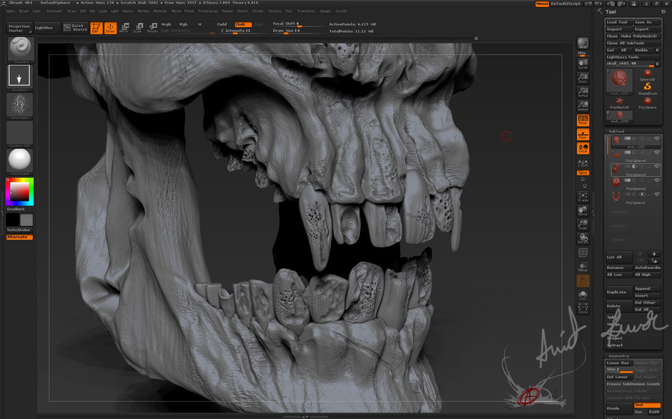Select the Draw mode icon
The width and height of the screenshot is (672, 419).
click(110, 28)
